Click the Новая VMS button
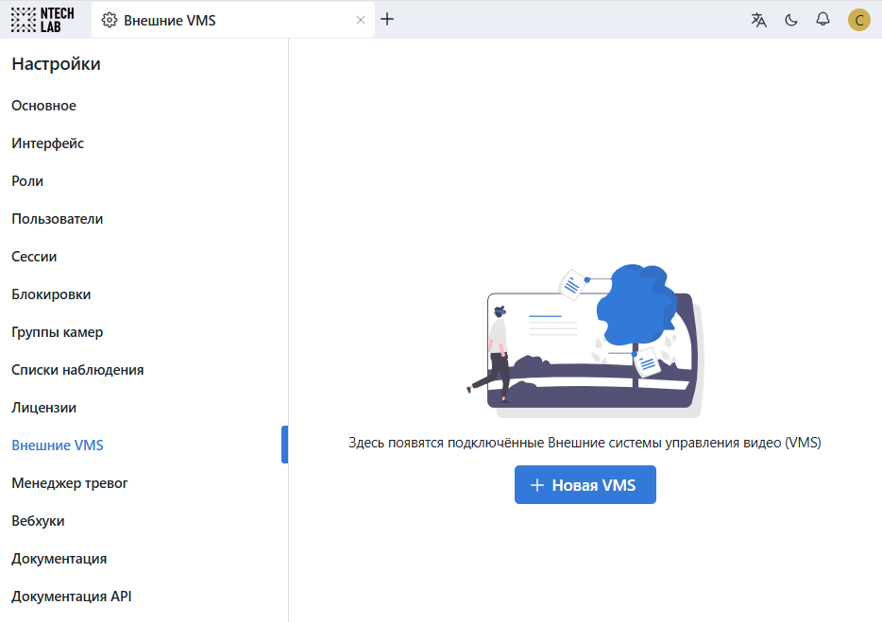The image size is (882, 622). [585, 485]
